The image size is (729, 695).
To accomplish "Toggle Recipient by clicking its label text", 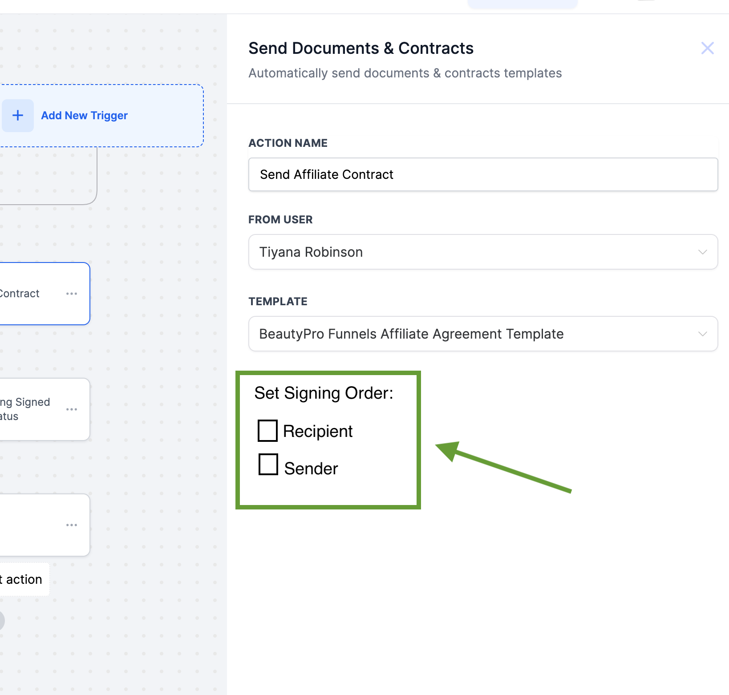I will [x=318, y=431].
